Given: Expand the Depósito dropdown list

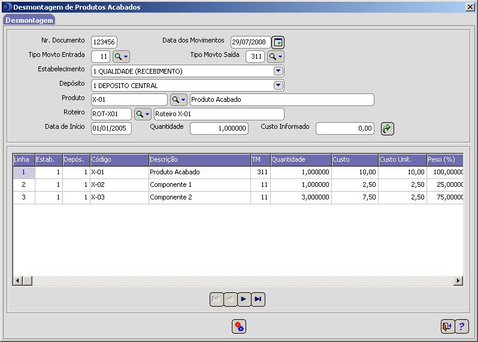Looking at the screenshot, I should [278, 85].
